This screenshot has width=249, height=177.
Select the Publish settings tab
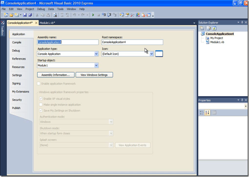(16, 108)
